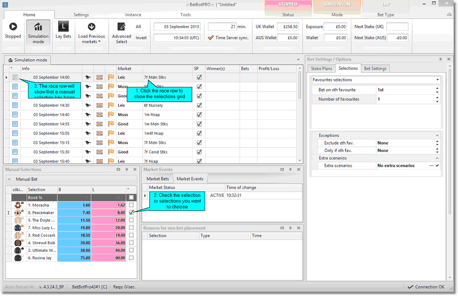Maximize the Manual Selections panel

click(118, 169)
